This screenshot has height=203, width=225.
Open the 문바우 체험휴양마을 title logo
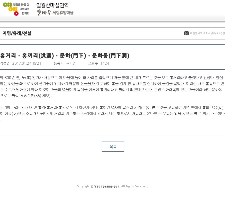[55, 13]
